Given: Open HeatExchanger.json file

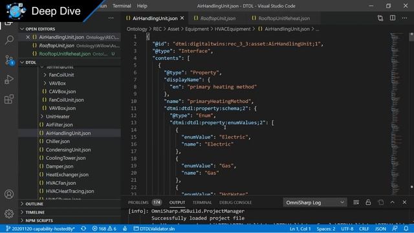Looking at the screenshot, I should click(67, 175).
